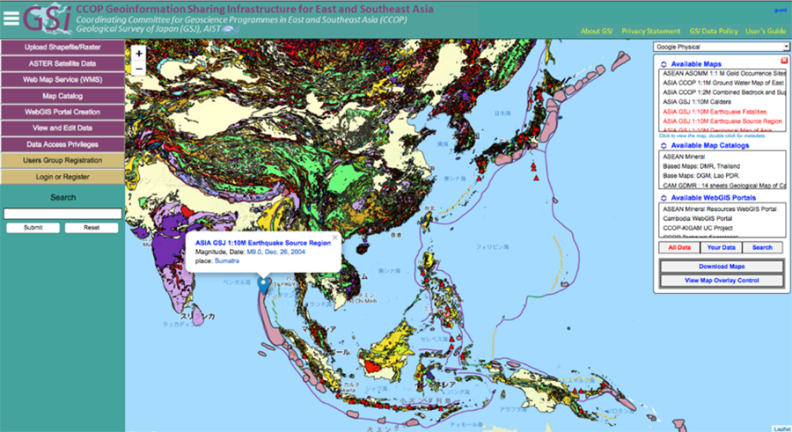This screenshot has height=432, width=792.
Task: Open Users Group Registration
Action: 62,161
